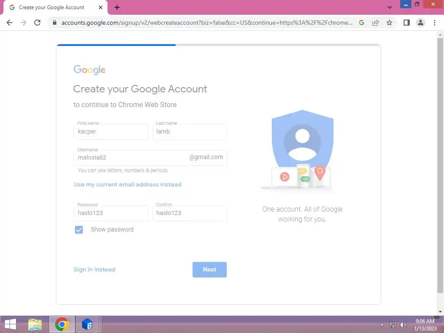Screen dimensions: 444x333
Task: Open File Explorer from the taskbar
Action: tap(35, 324)
